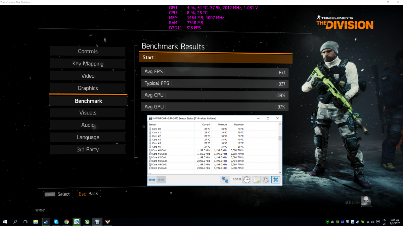Click the Avg GPU result row
This screenshot has height=226, width=403.
pyautogui.click(x=215, y=107)
